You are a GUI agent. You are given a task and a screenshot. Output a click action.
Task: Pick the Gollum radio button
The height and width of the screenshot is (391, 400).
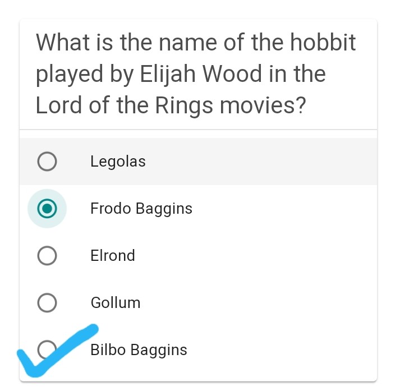point(47,303)
